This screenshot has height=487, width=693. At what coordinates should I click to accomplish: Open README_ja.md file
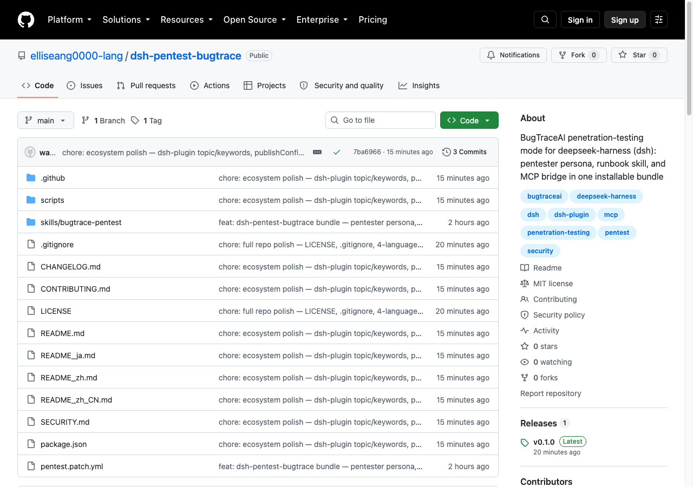(68, 356)
